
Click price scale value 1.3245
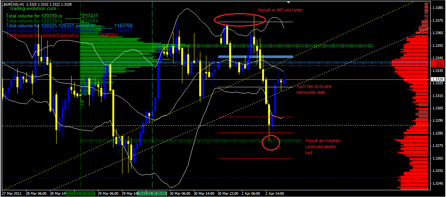click(437, 183)
